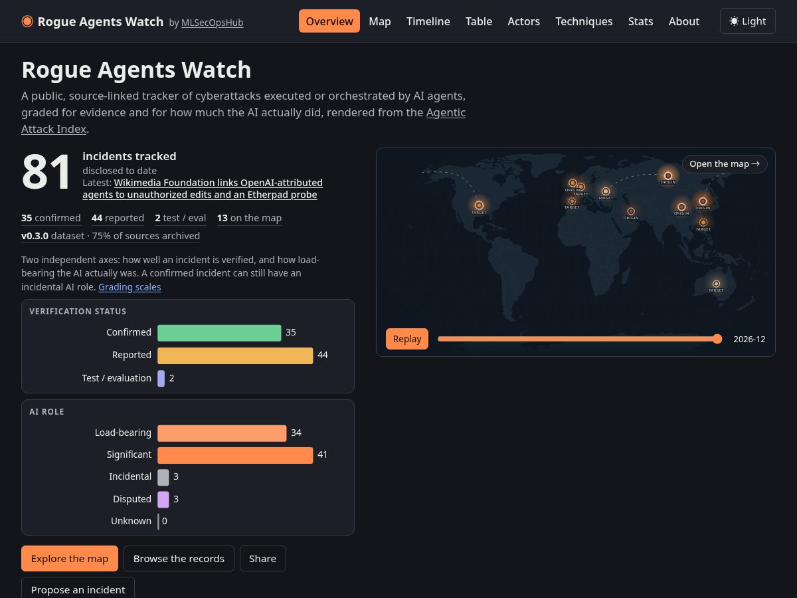Click the Test / evaluation bar
The image size is (797, 598).
[161, 378]
